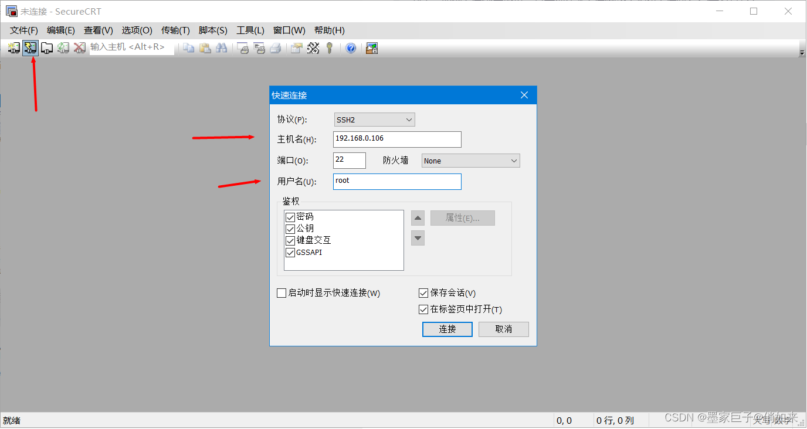Minimize the SecureCRT window

tap(719, 11)
